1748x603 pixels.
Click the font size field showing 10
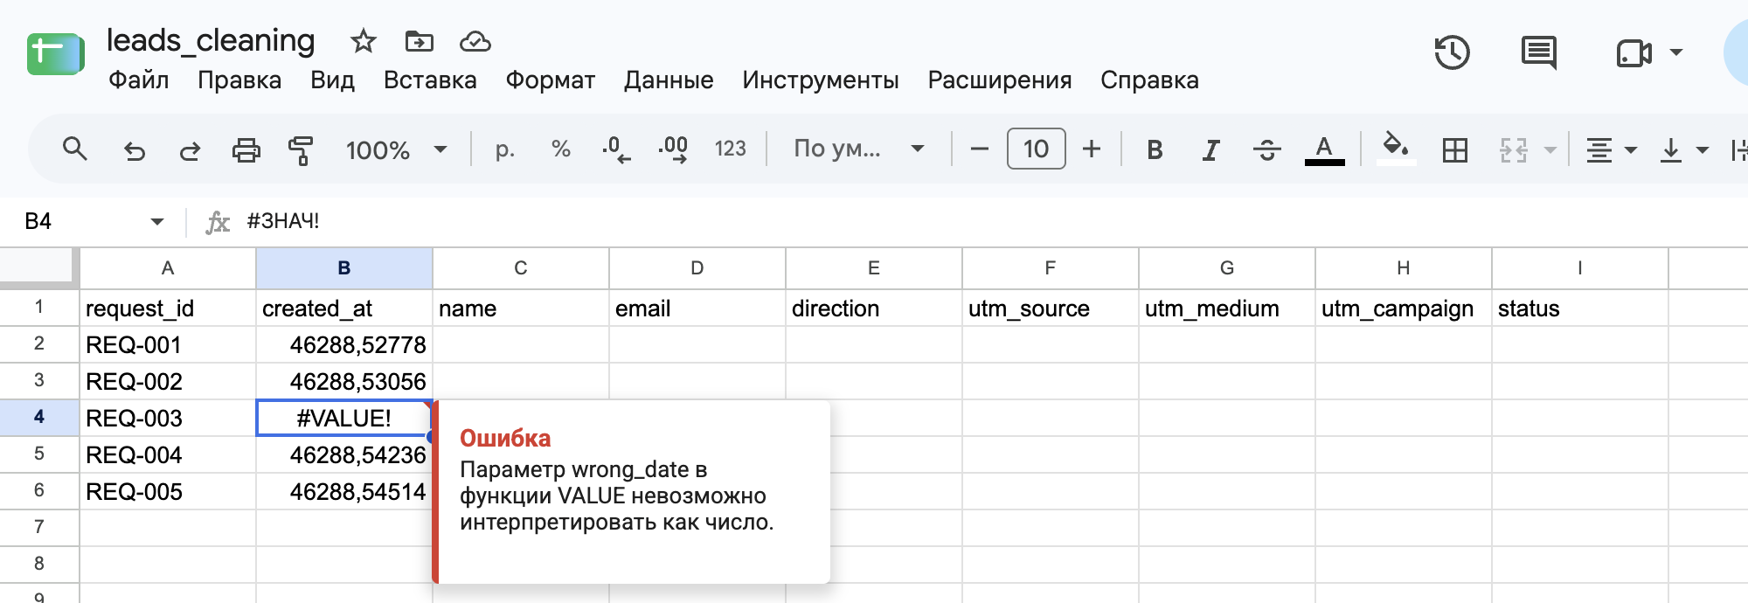click(1036, 149)
